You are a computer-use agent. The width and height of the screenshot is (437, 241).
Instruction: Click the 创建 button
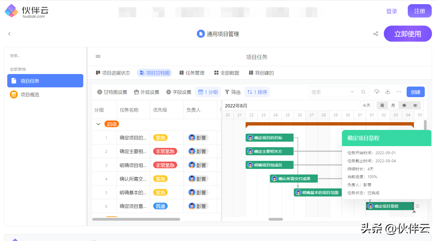point(416,92)
